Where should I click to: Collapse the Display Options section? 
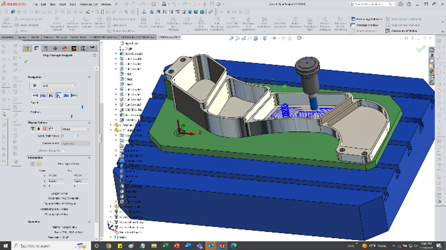pyautogui.click(x=89, y=123)
